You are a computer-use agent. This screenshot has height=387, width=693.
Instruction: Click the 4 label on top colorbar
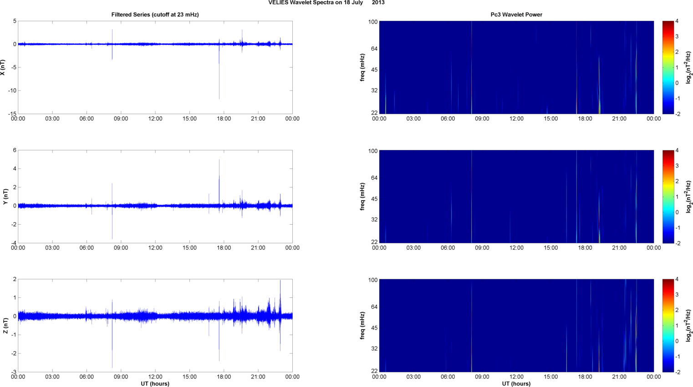(677, 21)
